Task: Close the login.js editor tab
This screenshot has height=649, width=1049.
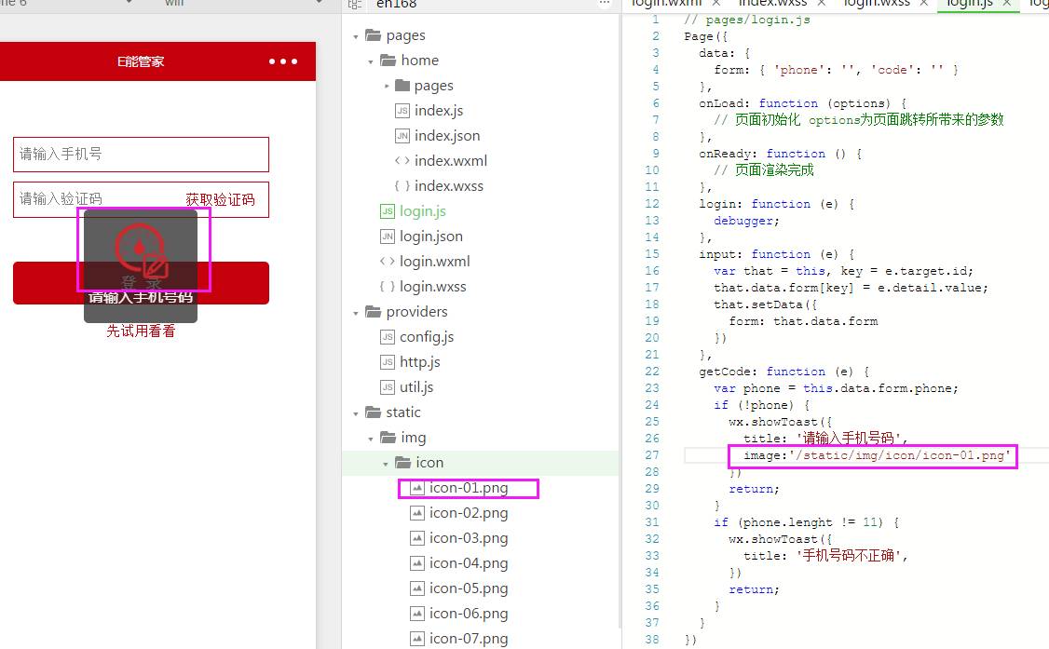Action: (x=1006, y=4)
